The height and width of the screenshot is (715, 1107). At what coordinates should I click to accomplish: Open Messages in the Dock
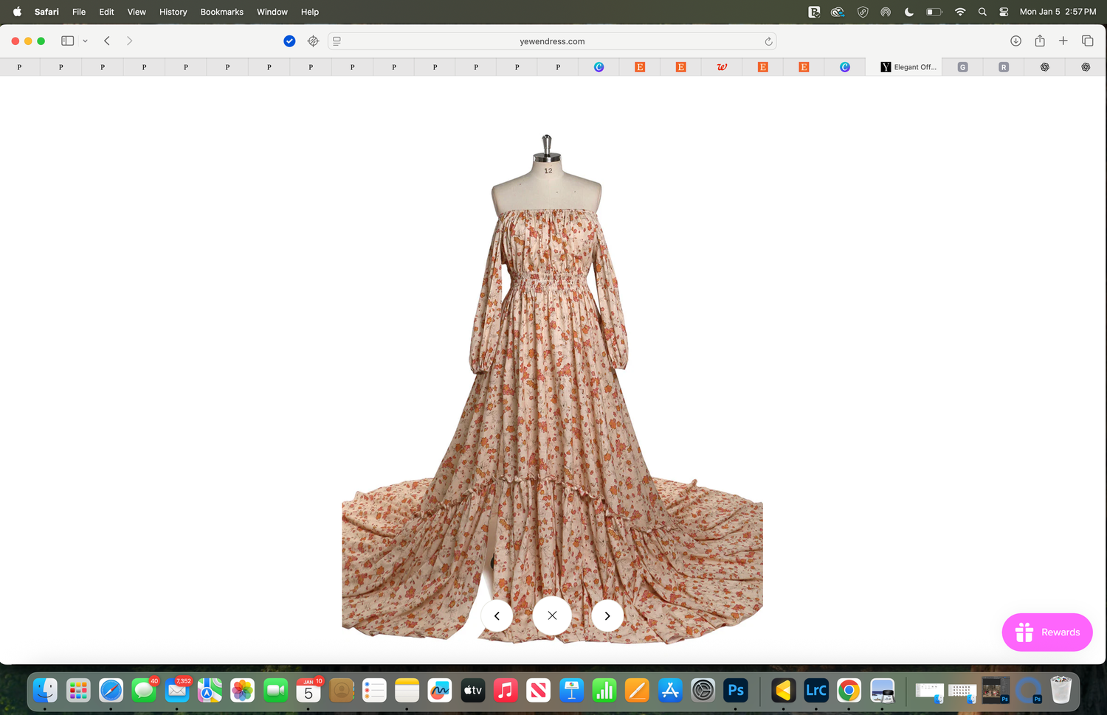coord(144,691)
